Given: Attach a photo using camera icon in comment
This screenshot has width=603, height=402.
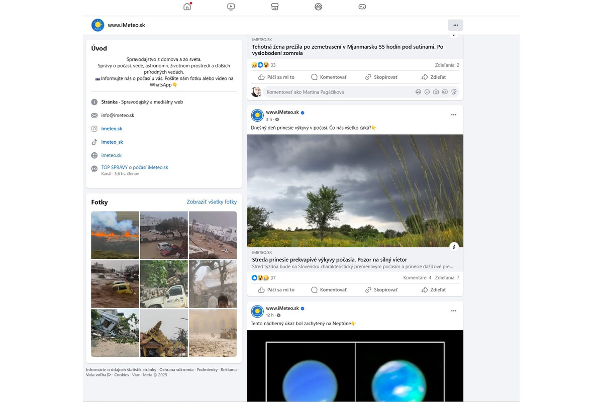Looking at the screenshot, I should pyautogui.click(x=436, y=92).
